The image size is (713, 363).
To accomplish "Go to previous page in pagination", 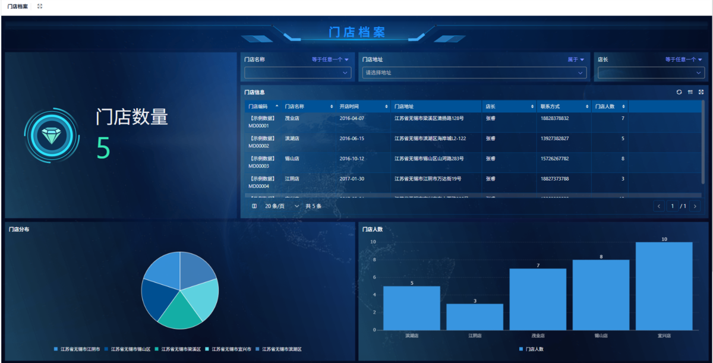I will pos(658,206).
